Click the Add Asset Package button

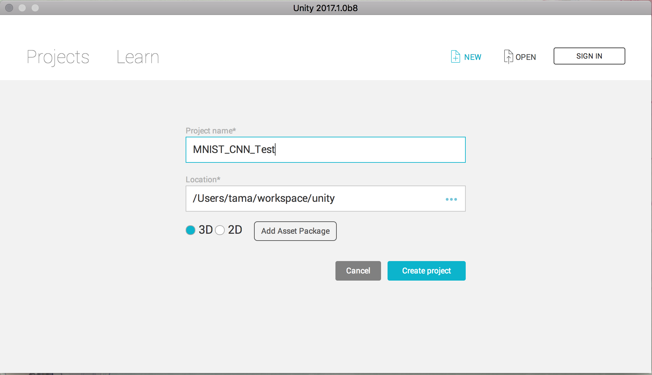[x=295, y=231]
